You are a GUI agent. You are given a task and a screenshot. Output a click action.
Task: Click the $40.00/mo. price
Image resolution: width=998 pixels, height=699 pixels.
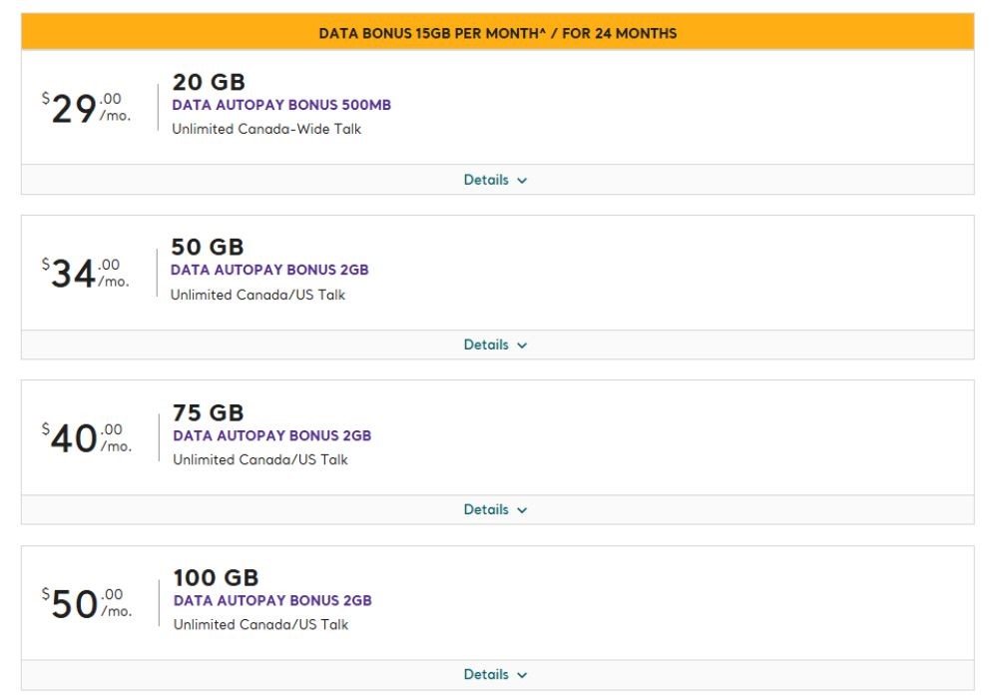click(86, 437)
